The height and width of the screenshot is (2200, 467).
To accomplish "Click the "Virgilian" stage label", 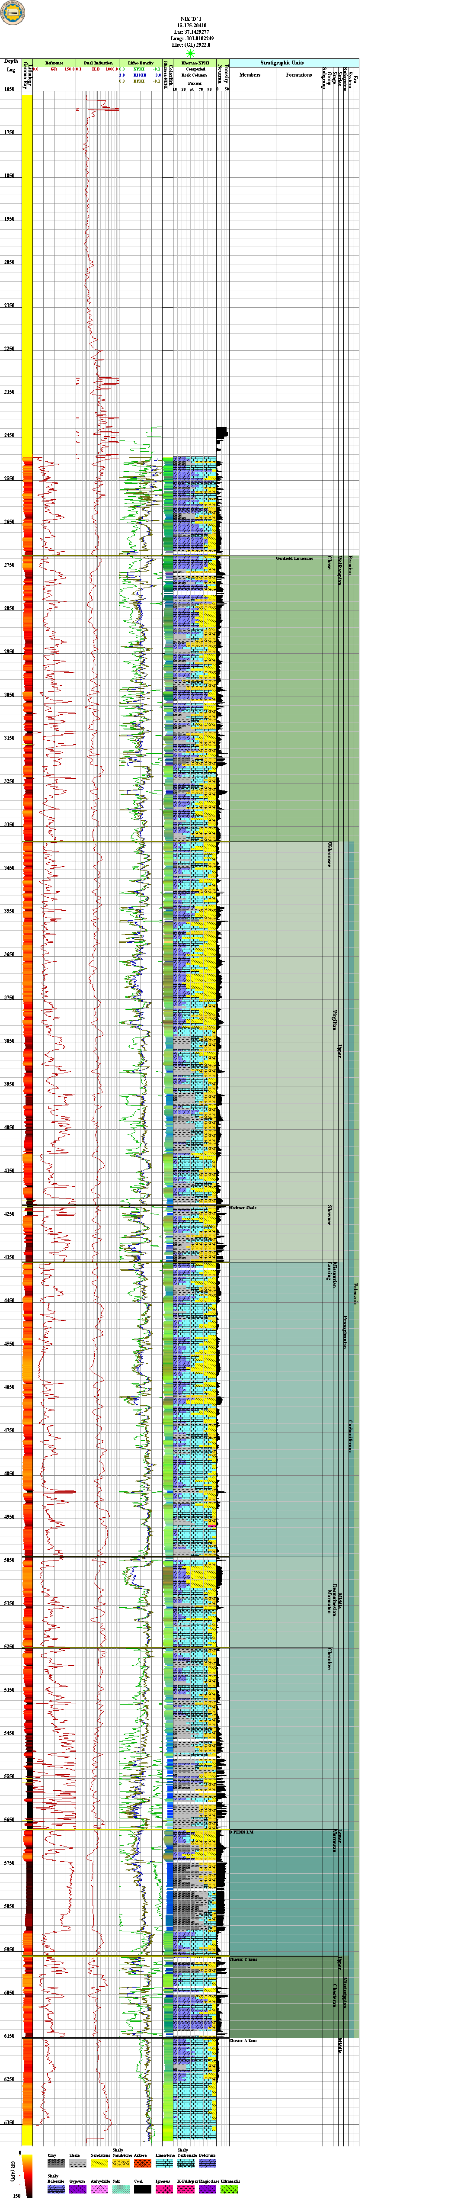I will 335,1021.
